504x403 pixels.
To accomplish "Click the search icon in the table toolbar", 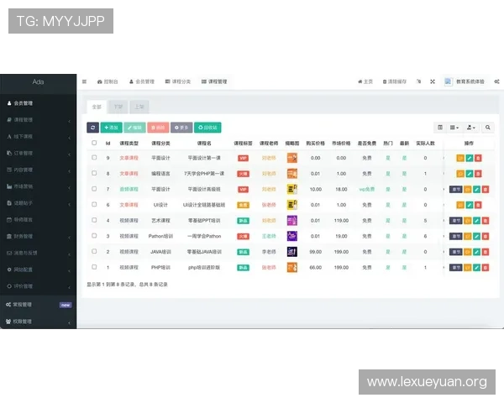I will 487,128.
